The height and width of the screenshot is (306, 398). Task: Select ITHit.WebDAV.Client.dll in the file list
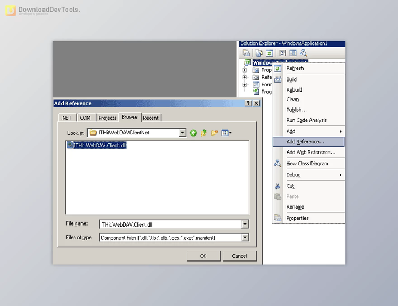tap(100, 145)
